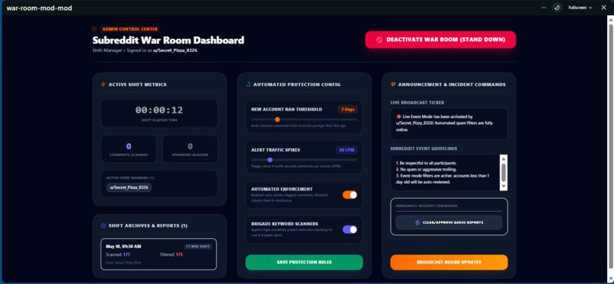The width and height of the screenshot is (614, 284).
Task: Click the signed-in username u/Secret_Pizza_8326 in header
Action: click(x=175, y=50)
